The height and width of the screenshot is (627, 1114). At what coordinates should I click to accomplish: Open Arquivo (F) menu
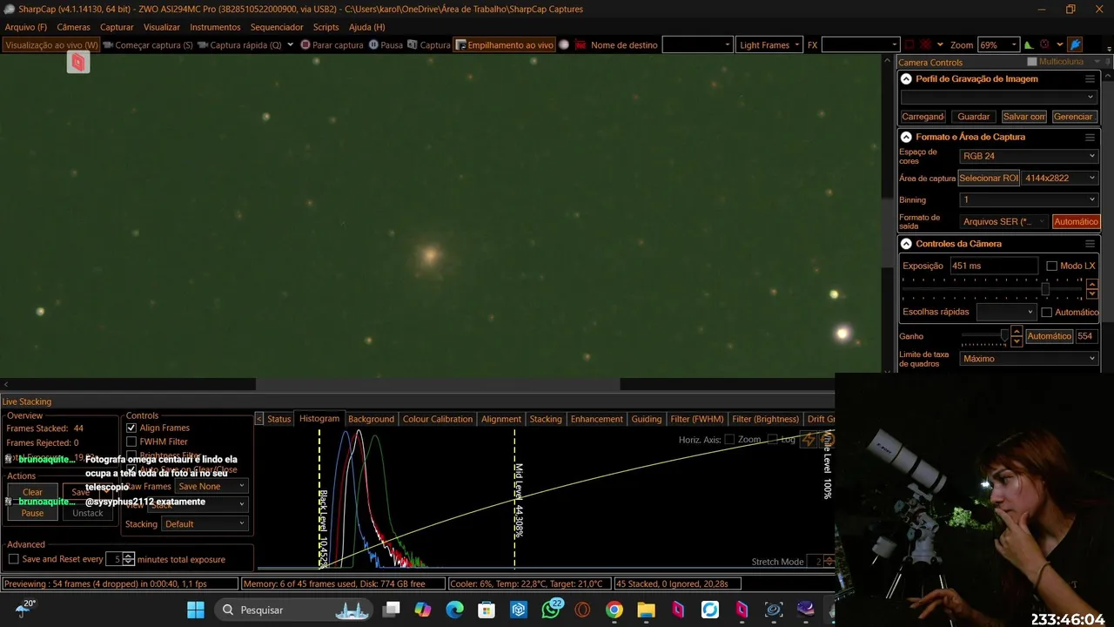(x=26, y=27)
